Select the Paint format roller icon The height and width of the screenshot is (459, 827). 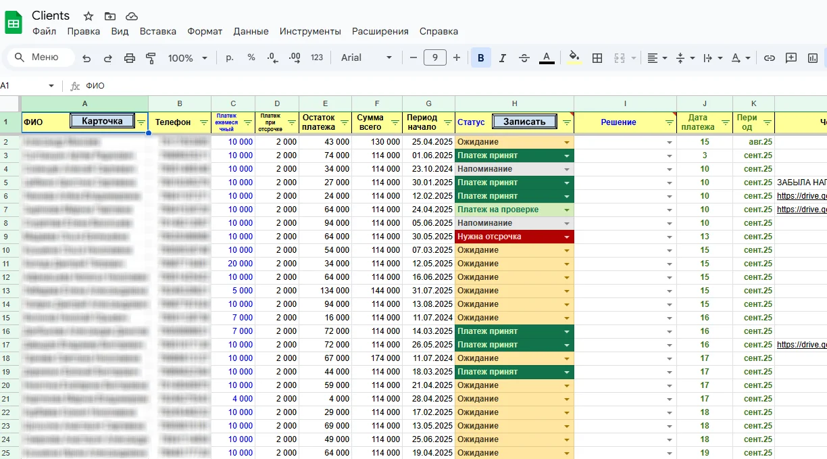[151, 58]
